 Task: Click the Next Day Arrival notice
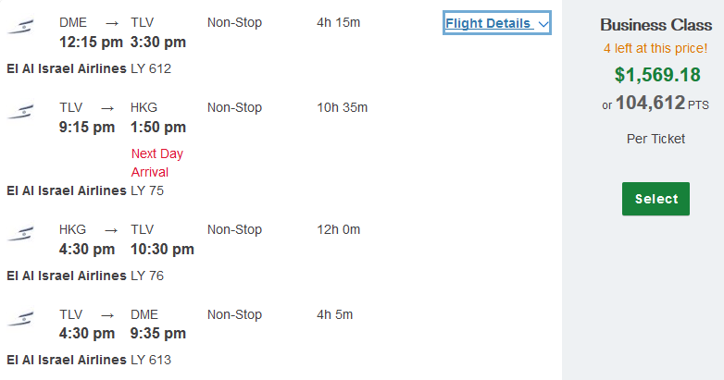[x=157, y=163]
